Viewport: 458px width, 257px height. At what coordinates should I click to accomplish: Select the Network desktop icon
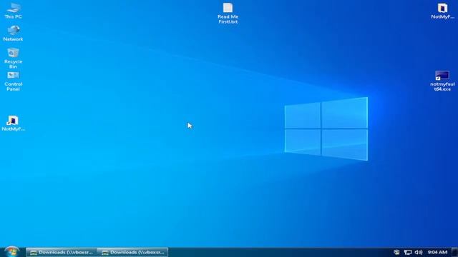(13, 33)
